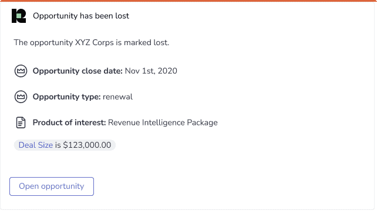Screen dimensions: 377x214
Task: Select the 'renewal' type value
Action: (x=117, y=97)
